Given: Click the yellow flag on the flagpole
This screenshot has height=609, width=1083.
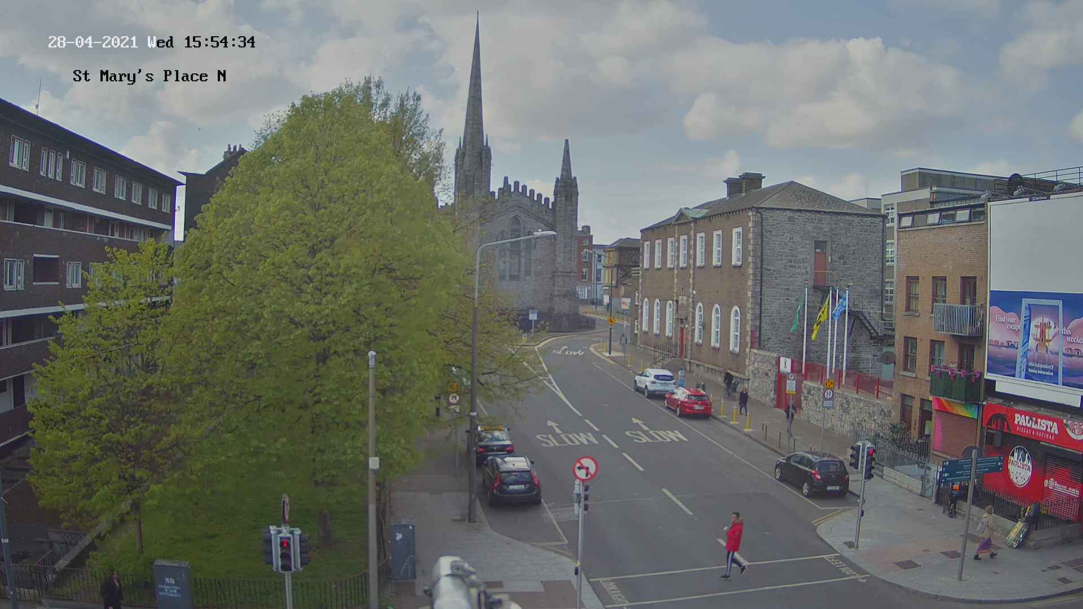Looking at the screenshot, I should (x=820, y=317).
